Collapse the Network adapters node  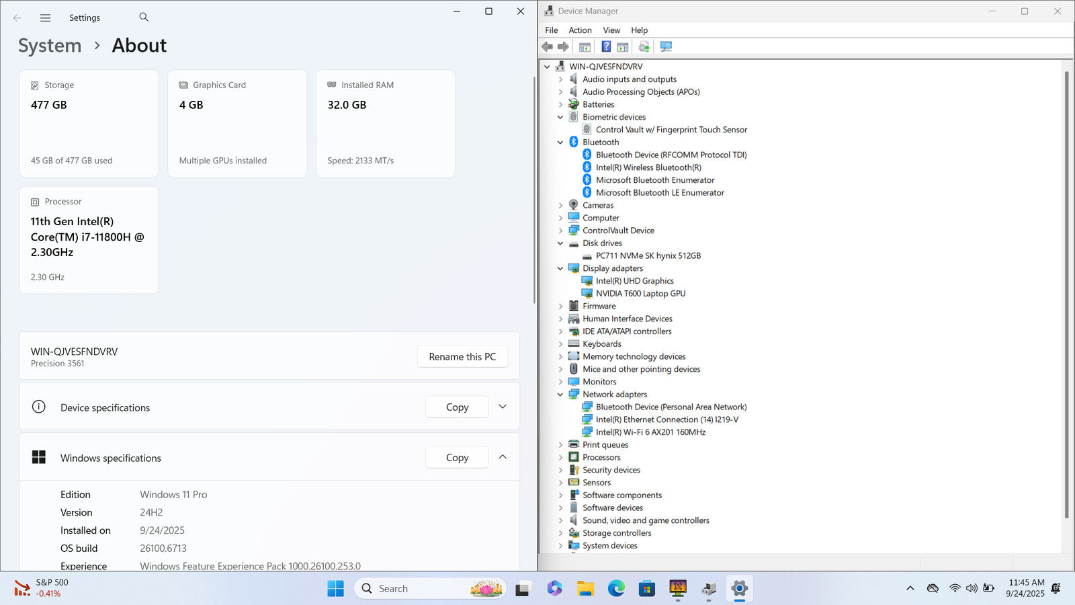pos(560,395)
